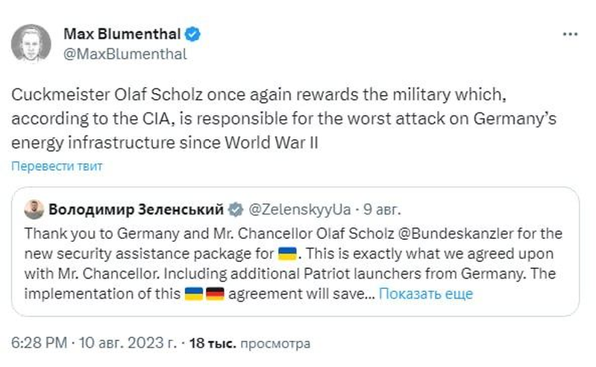596x367 pixels.
Task: Click the blue verified badge beside Max Blumenthal
Action: 192,34
